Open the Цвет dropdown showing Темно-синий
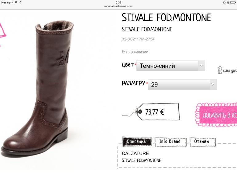 click(171, 66)
